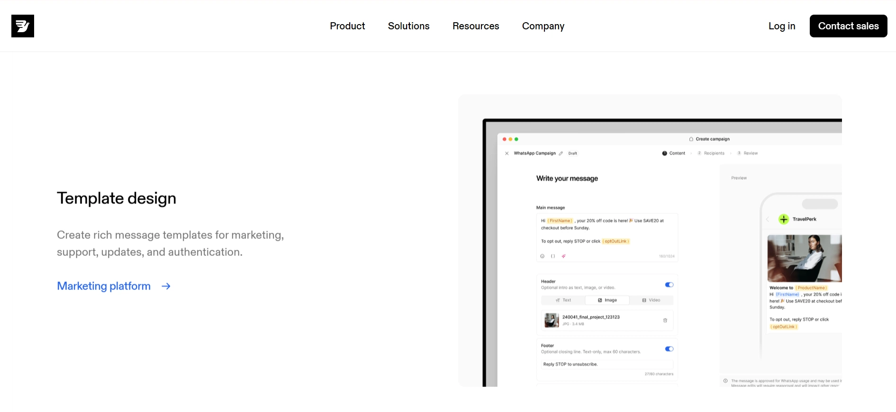896x412 pixels.
Task: Click the footer field reading Reply STOP to unsubscribe
Action: click(607, 364)
